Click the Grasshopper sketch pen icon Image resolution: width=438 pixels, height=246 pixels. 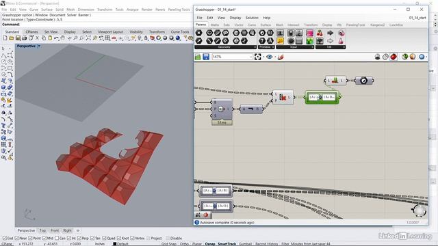281,57
